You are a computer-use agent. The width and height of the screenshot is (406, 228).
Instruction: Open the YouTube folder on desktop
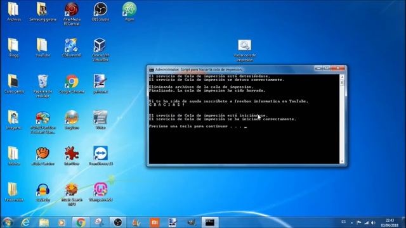43,47
